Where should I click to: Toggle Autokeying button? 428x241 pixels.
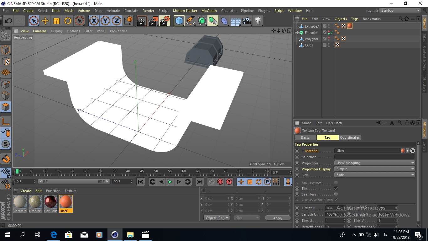pos(220,182)
